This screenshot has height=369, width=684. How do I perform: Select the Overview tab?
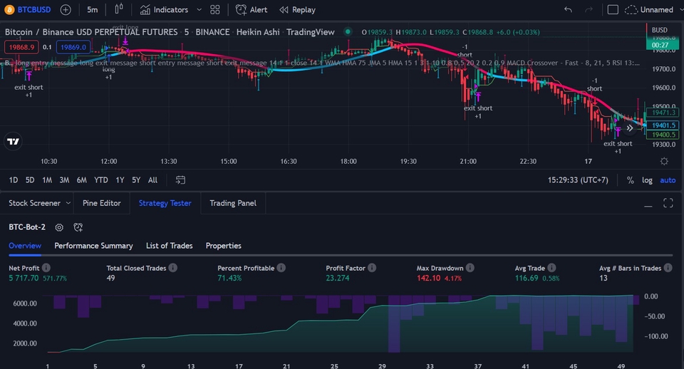[x=25, y=246]
